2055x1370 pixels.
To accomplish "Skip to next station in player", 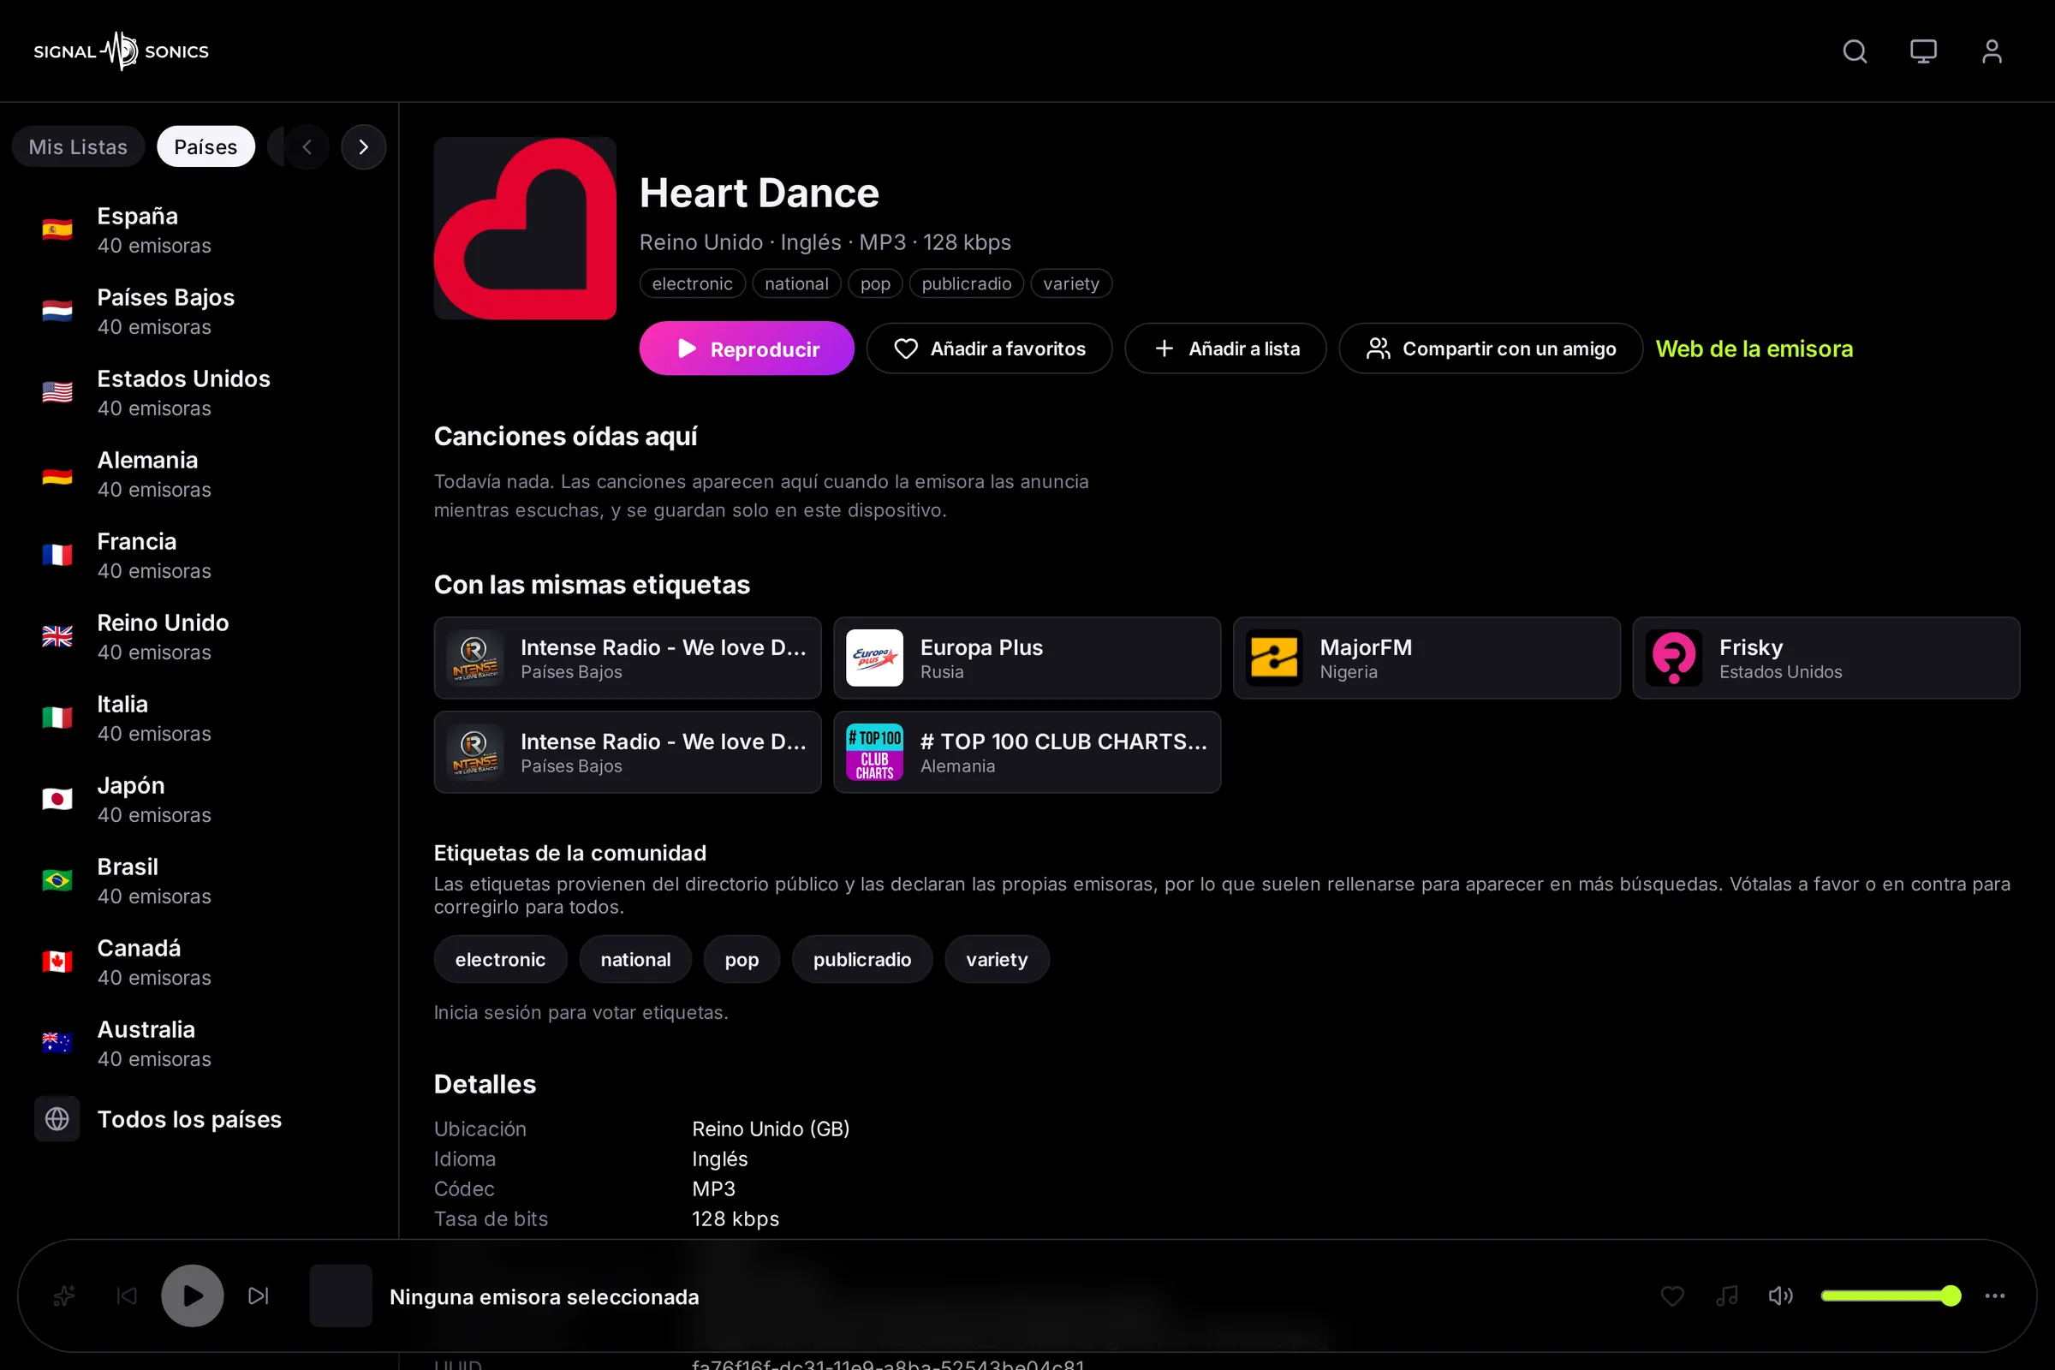I will (259, 1296).
